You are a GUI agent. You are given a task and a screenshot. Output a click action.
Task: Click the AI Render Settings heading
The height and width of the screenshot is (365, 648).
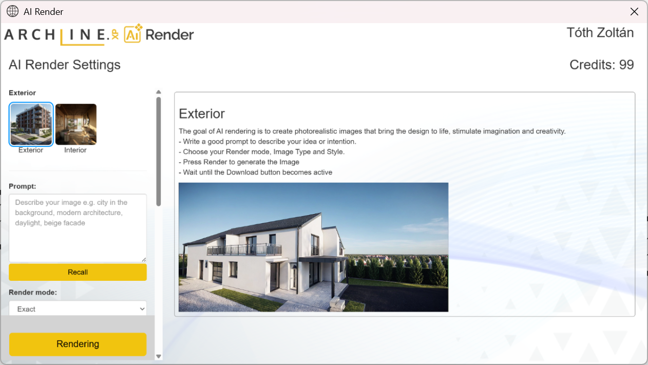64,65
